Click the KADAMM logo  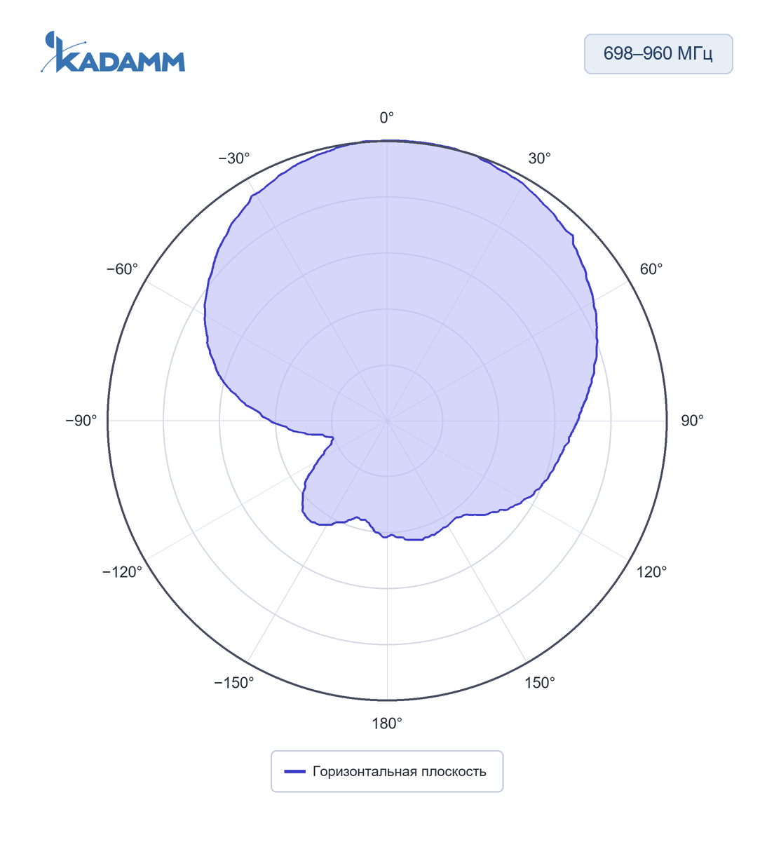[x=113, y=52]
